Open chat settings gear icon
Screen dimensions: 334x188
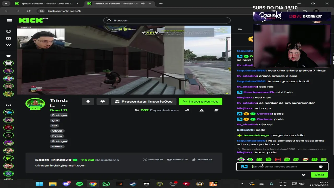pyautogui.click(x=303, y=175)
